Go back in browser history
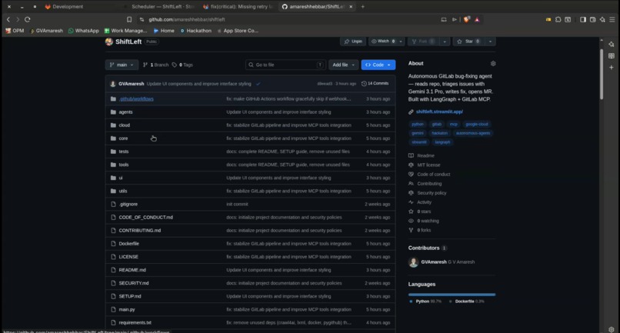 point(8,19)
